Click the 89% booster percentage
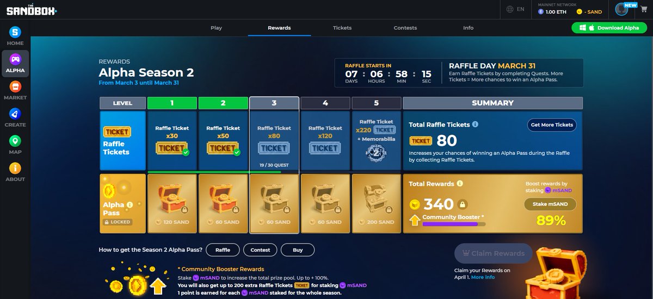Viewport: 653px width, 299px height. [551, 221]
